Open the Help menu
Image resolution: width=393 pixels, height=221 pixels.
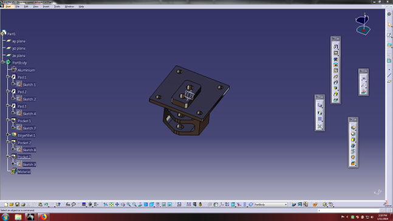81,7
